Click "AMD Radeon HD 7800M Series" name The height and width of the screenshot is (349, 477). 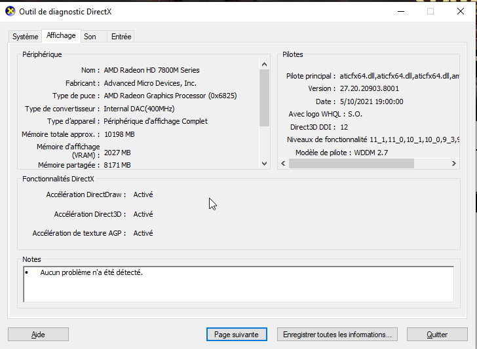(151, 70)
